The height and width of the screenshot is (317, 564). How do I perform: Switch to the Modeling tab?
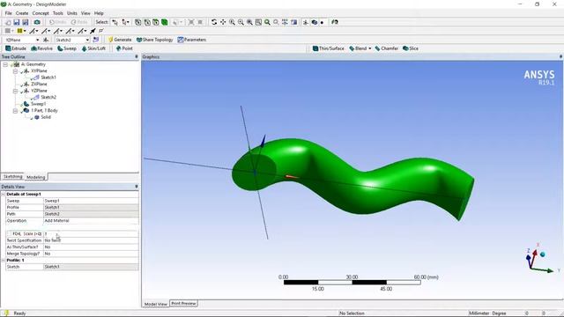tap(35, 177)
